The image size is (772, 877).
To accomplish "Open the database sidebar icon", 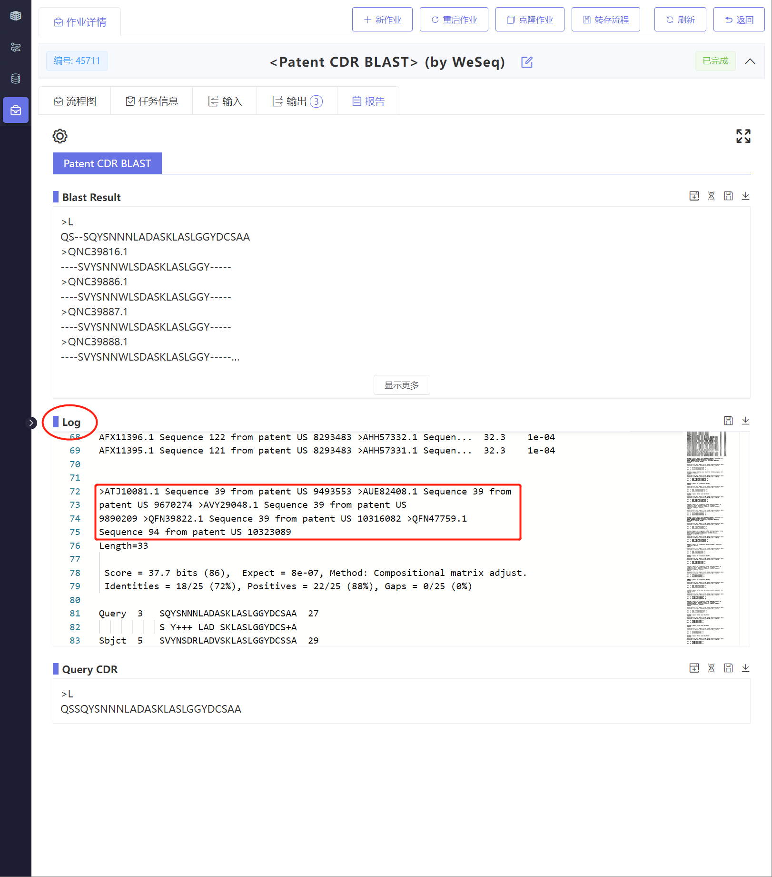I will coord(16,79).
